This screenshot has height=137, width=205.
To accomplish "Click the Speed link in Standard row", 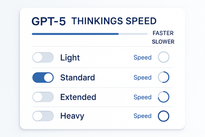I will click(x=142, y=77).
